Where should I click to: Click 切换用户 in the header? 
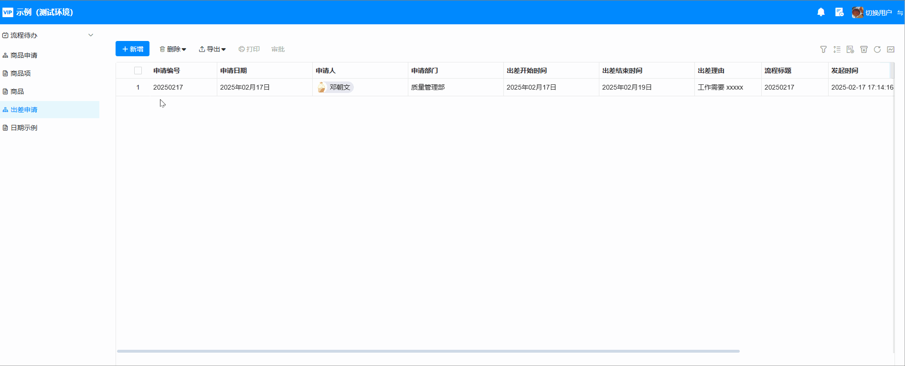click(x=878, y=13)
